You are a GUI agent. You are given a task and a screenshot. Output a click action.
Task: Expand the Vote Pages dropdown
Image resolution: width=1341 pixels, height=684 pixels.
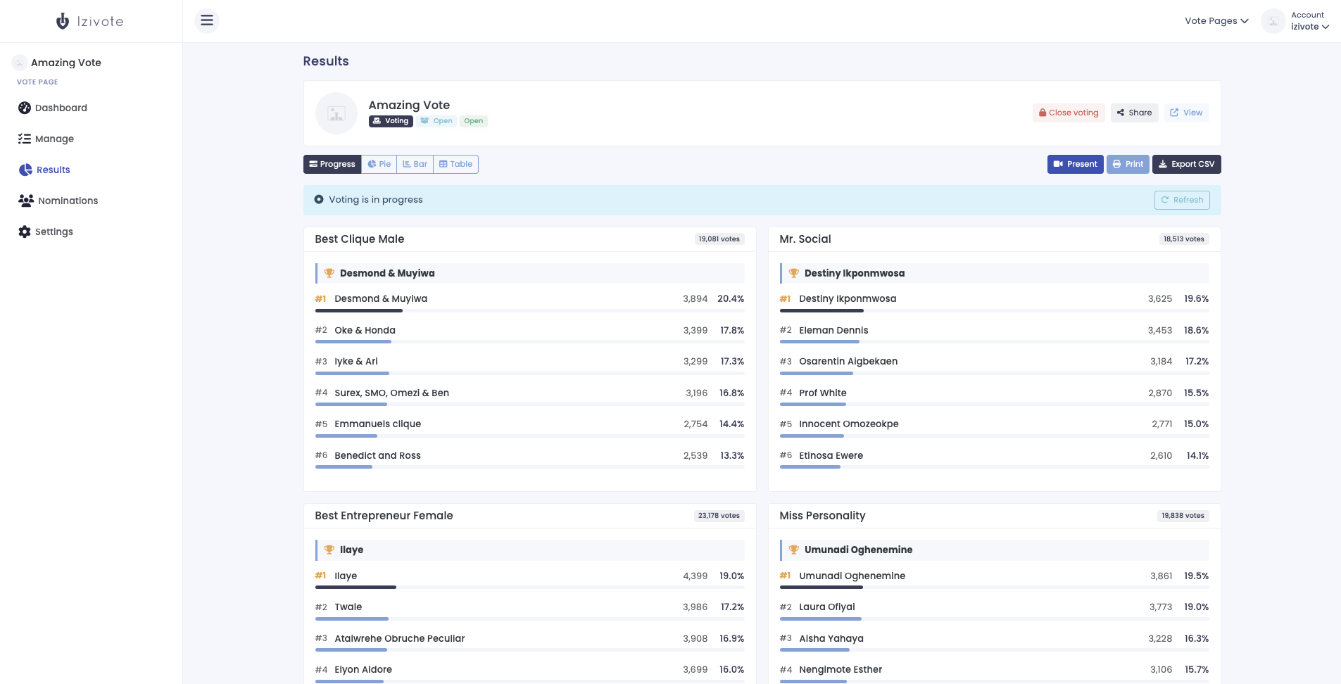point(1216,21)
